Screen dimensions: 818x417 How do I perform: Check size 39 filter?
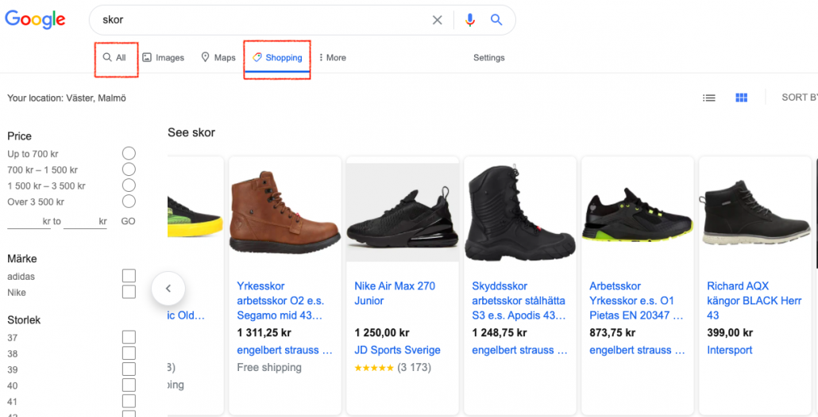129,369
